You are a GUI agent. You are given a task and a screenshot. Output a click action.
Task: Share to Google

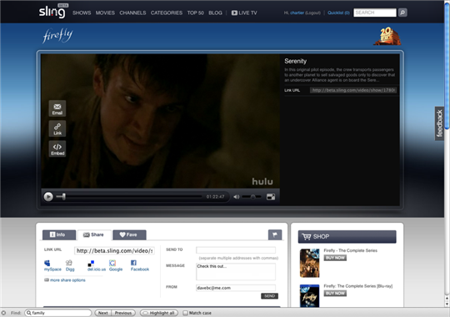[116, 265]
